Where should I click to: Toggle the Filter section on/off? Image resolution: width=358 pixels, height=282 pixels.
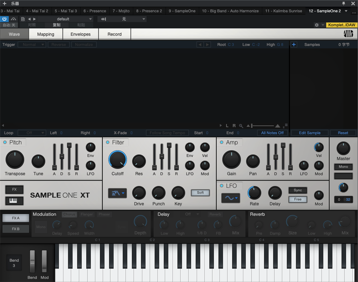(x=107, y=142)
